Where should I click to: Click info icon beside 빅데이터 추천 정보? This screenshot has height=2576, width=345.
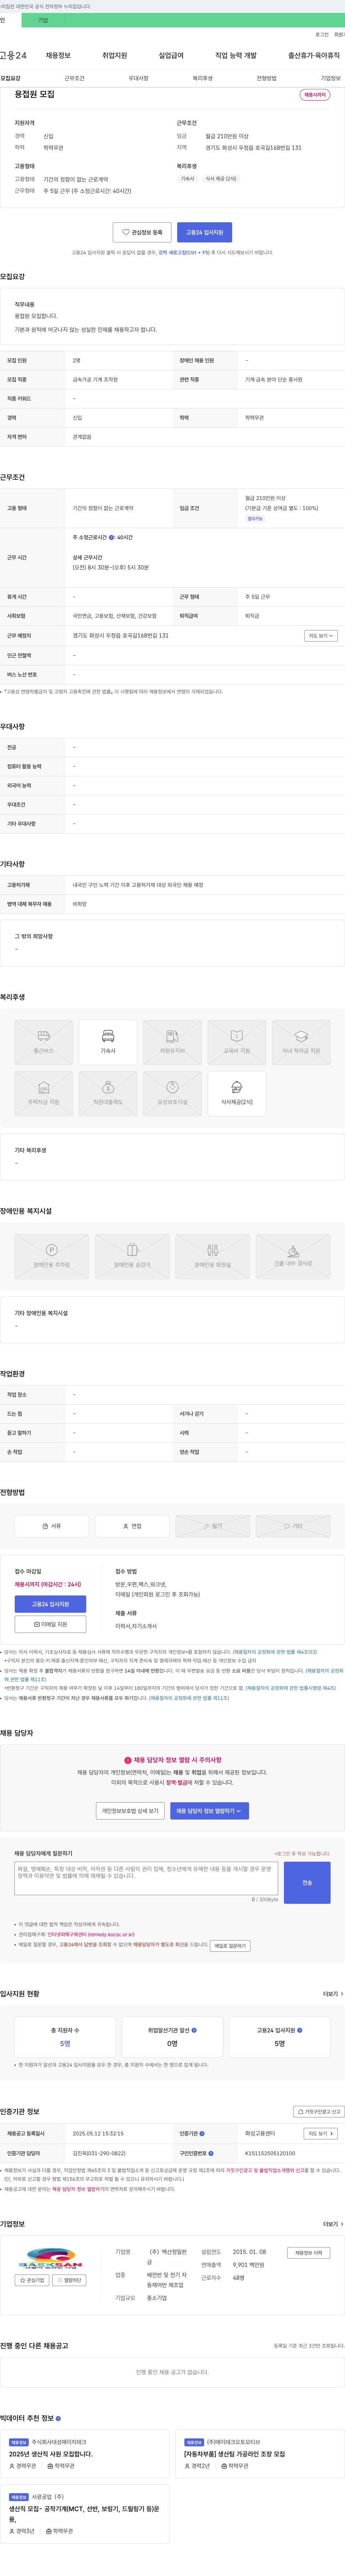pos(58,2418)
